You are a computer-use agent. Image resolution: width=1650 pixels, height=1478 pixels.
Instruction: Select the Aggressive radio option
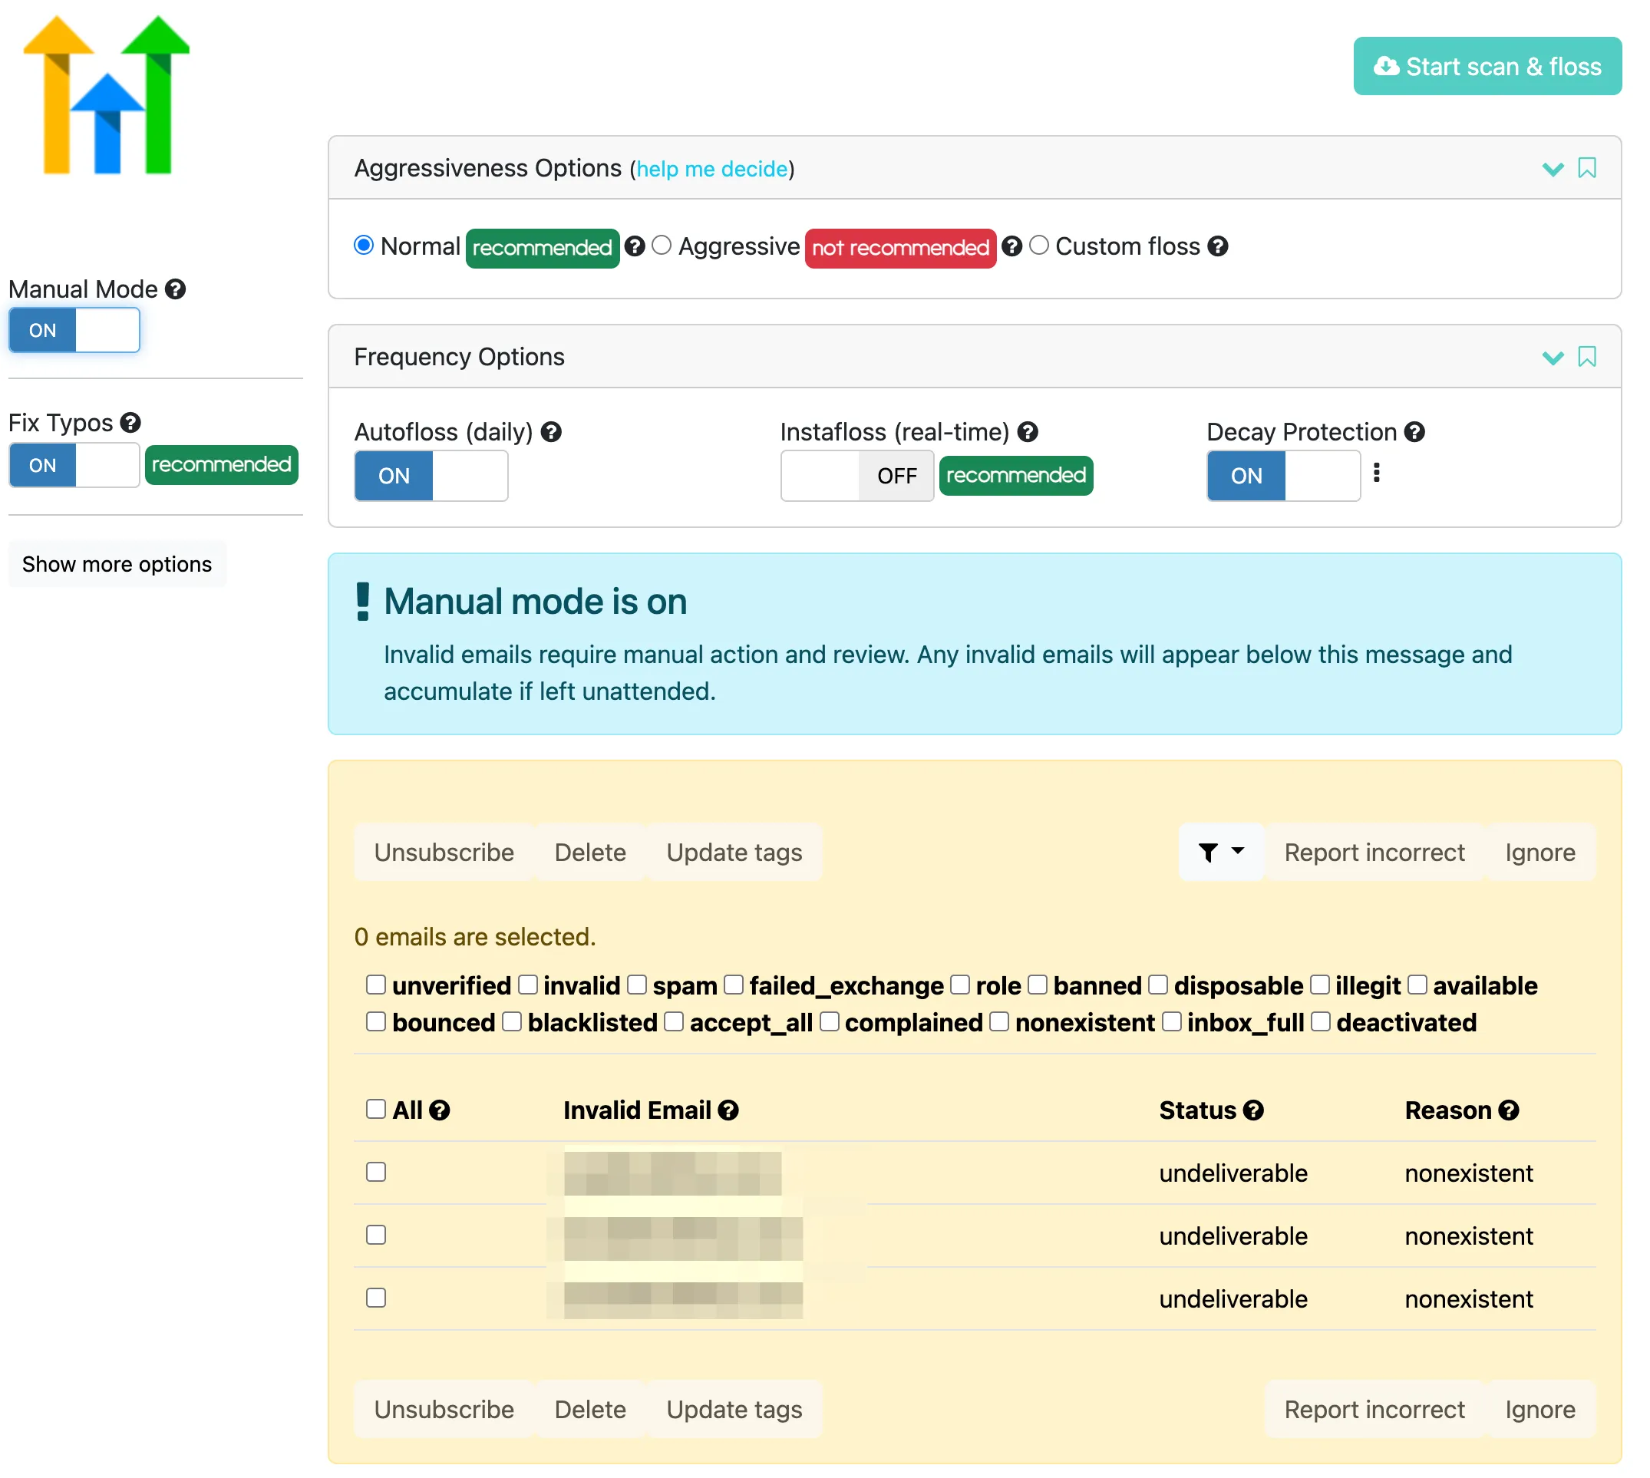(x=662, y=246)
